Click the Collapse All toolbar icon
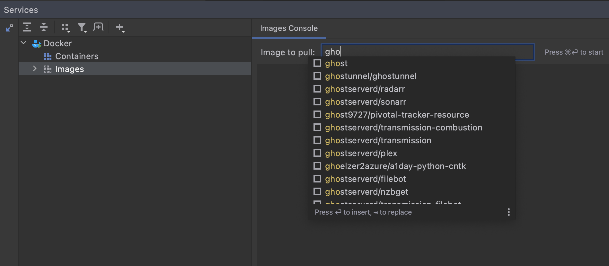Viewport: 609px width, 266px height. click(x=44, y=27)
